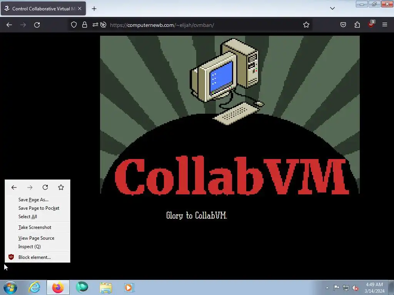Open Windows Explorer folder on taskbar
The height and width of the screenshot is (295, 394).
(106, 288)
